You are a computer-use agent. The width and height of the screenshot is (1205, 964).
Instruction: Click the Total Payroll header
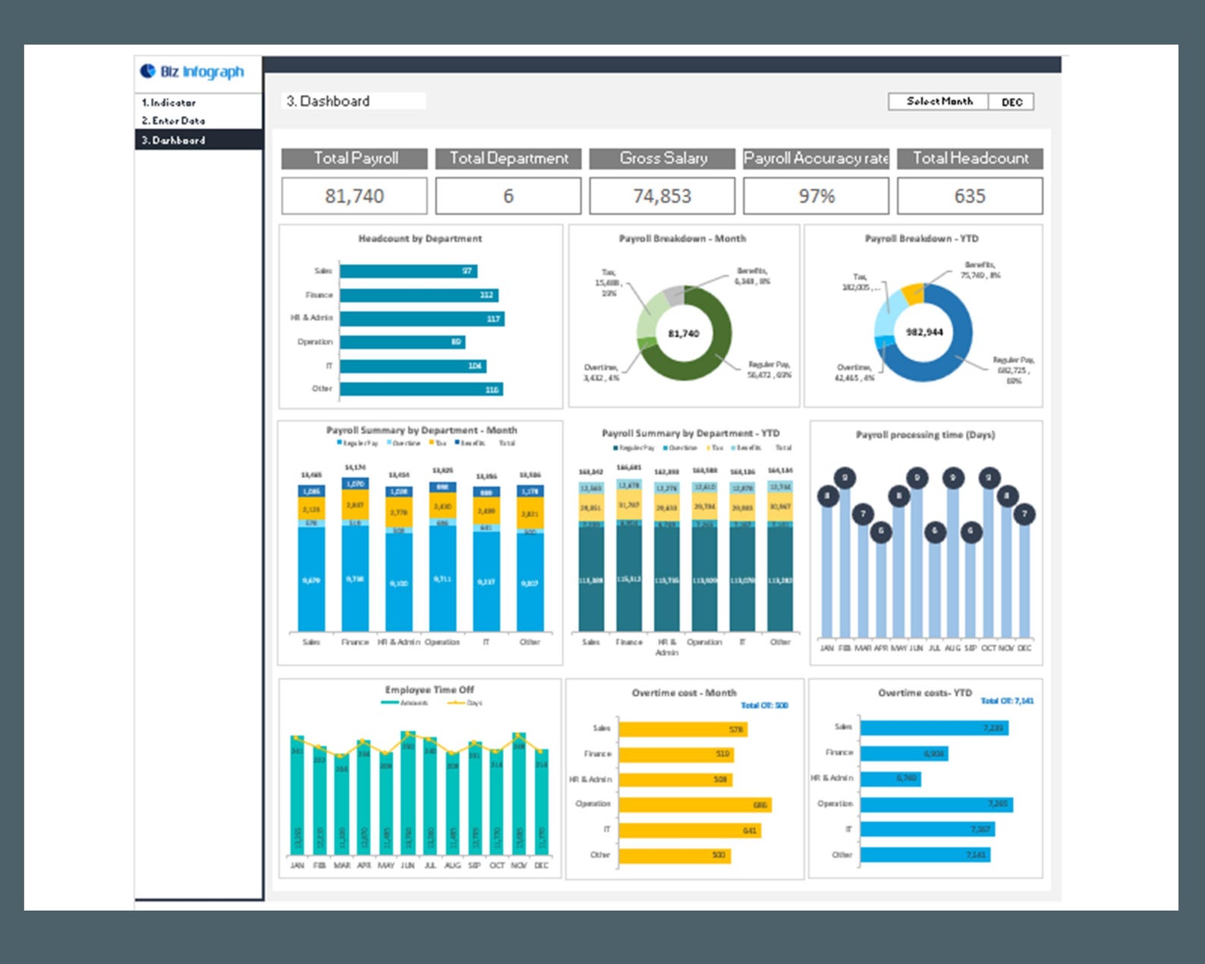point(354,159)
